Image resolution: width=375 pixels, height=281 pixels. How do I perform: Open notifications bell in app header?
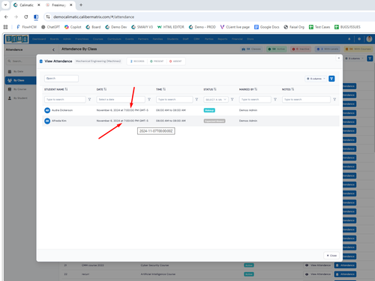[x=349, y=39]
